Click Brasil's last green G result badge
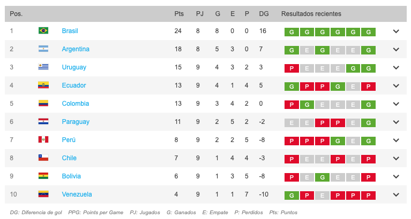 click(368, 32)
